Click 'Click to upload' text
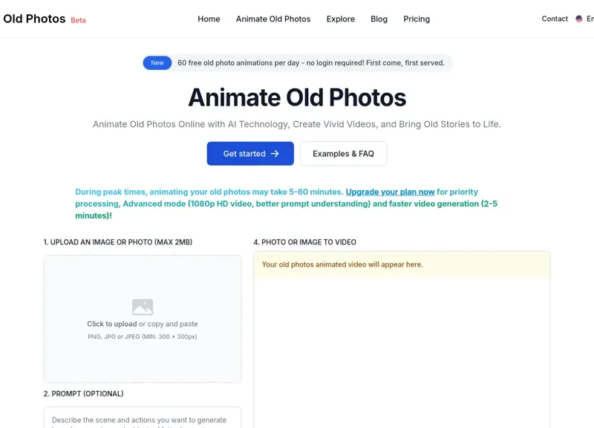 coord(112,324)
